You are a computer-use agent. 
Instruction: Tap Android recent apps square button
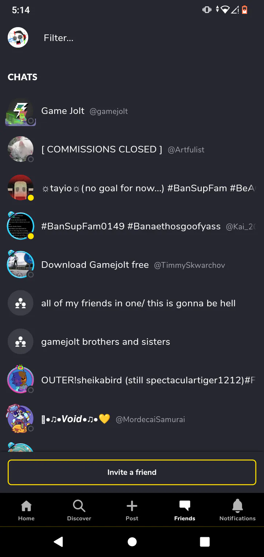205,542
